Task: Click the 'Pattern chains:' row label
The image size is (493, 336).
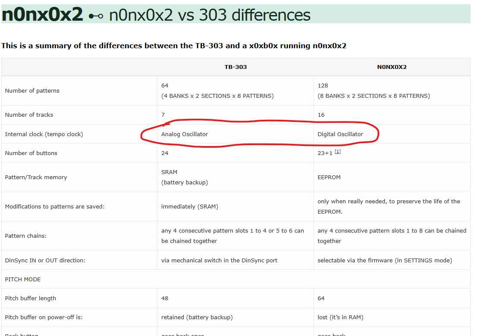Action: coord(26,236)
